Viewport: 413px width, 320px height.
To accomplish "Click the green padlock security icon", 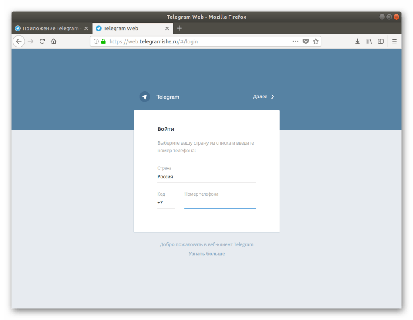I will 103,41.
